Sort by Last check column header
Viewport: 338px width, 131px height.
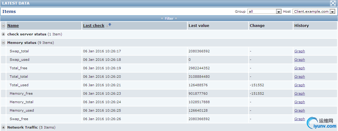[94, 26]
